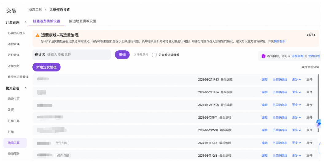The image size is (330, 167).
Task: Click 编辑 for 2025-06-23 17:05 row
Action: pos(265,104)
